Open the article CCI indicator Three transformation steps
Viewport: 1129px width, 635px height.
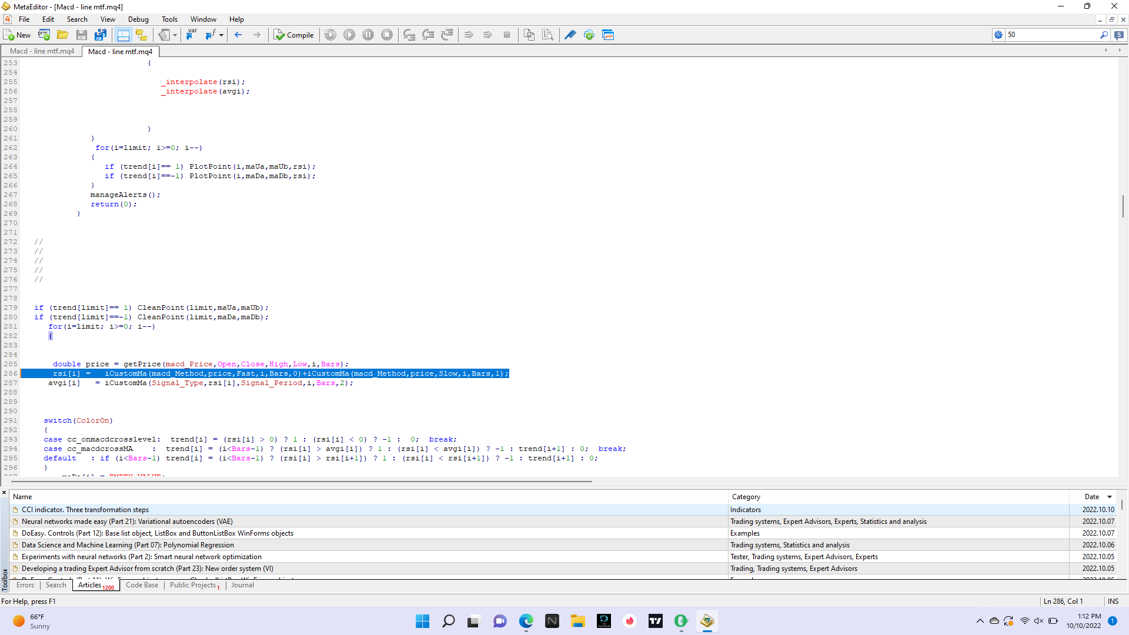pos(85,510)
